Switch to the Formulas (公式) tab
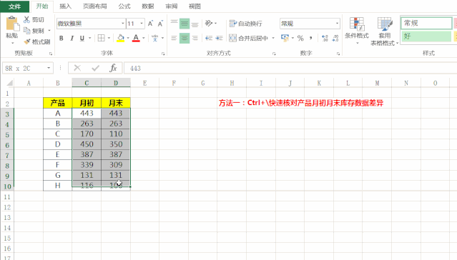 [124, 6]
